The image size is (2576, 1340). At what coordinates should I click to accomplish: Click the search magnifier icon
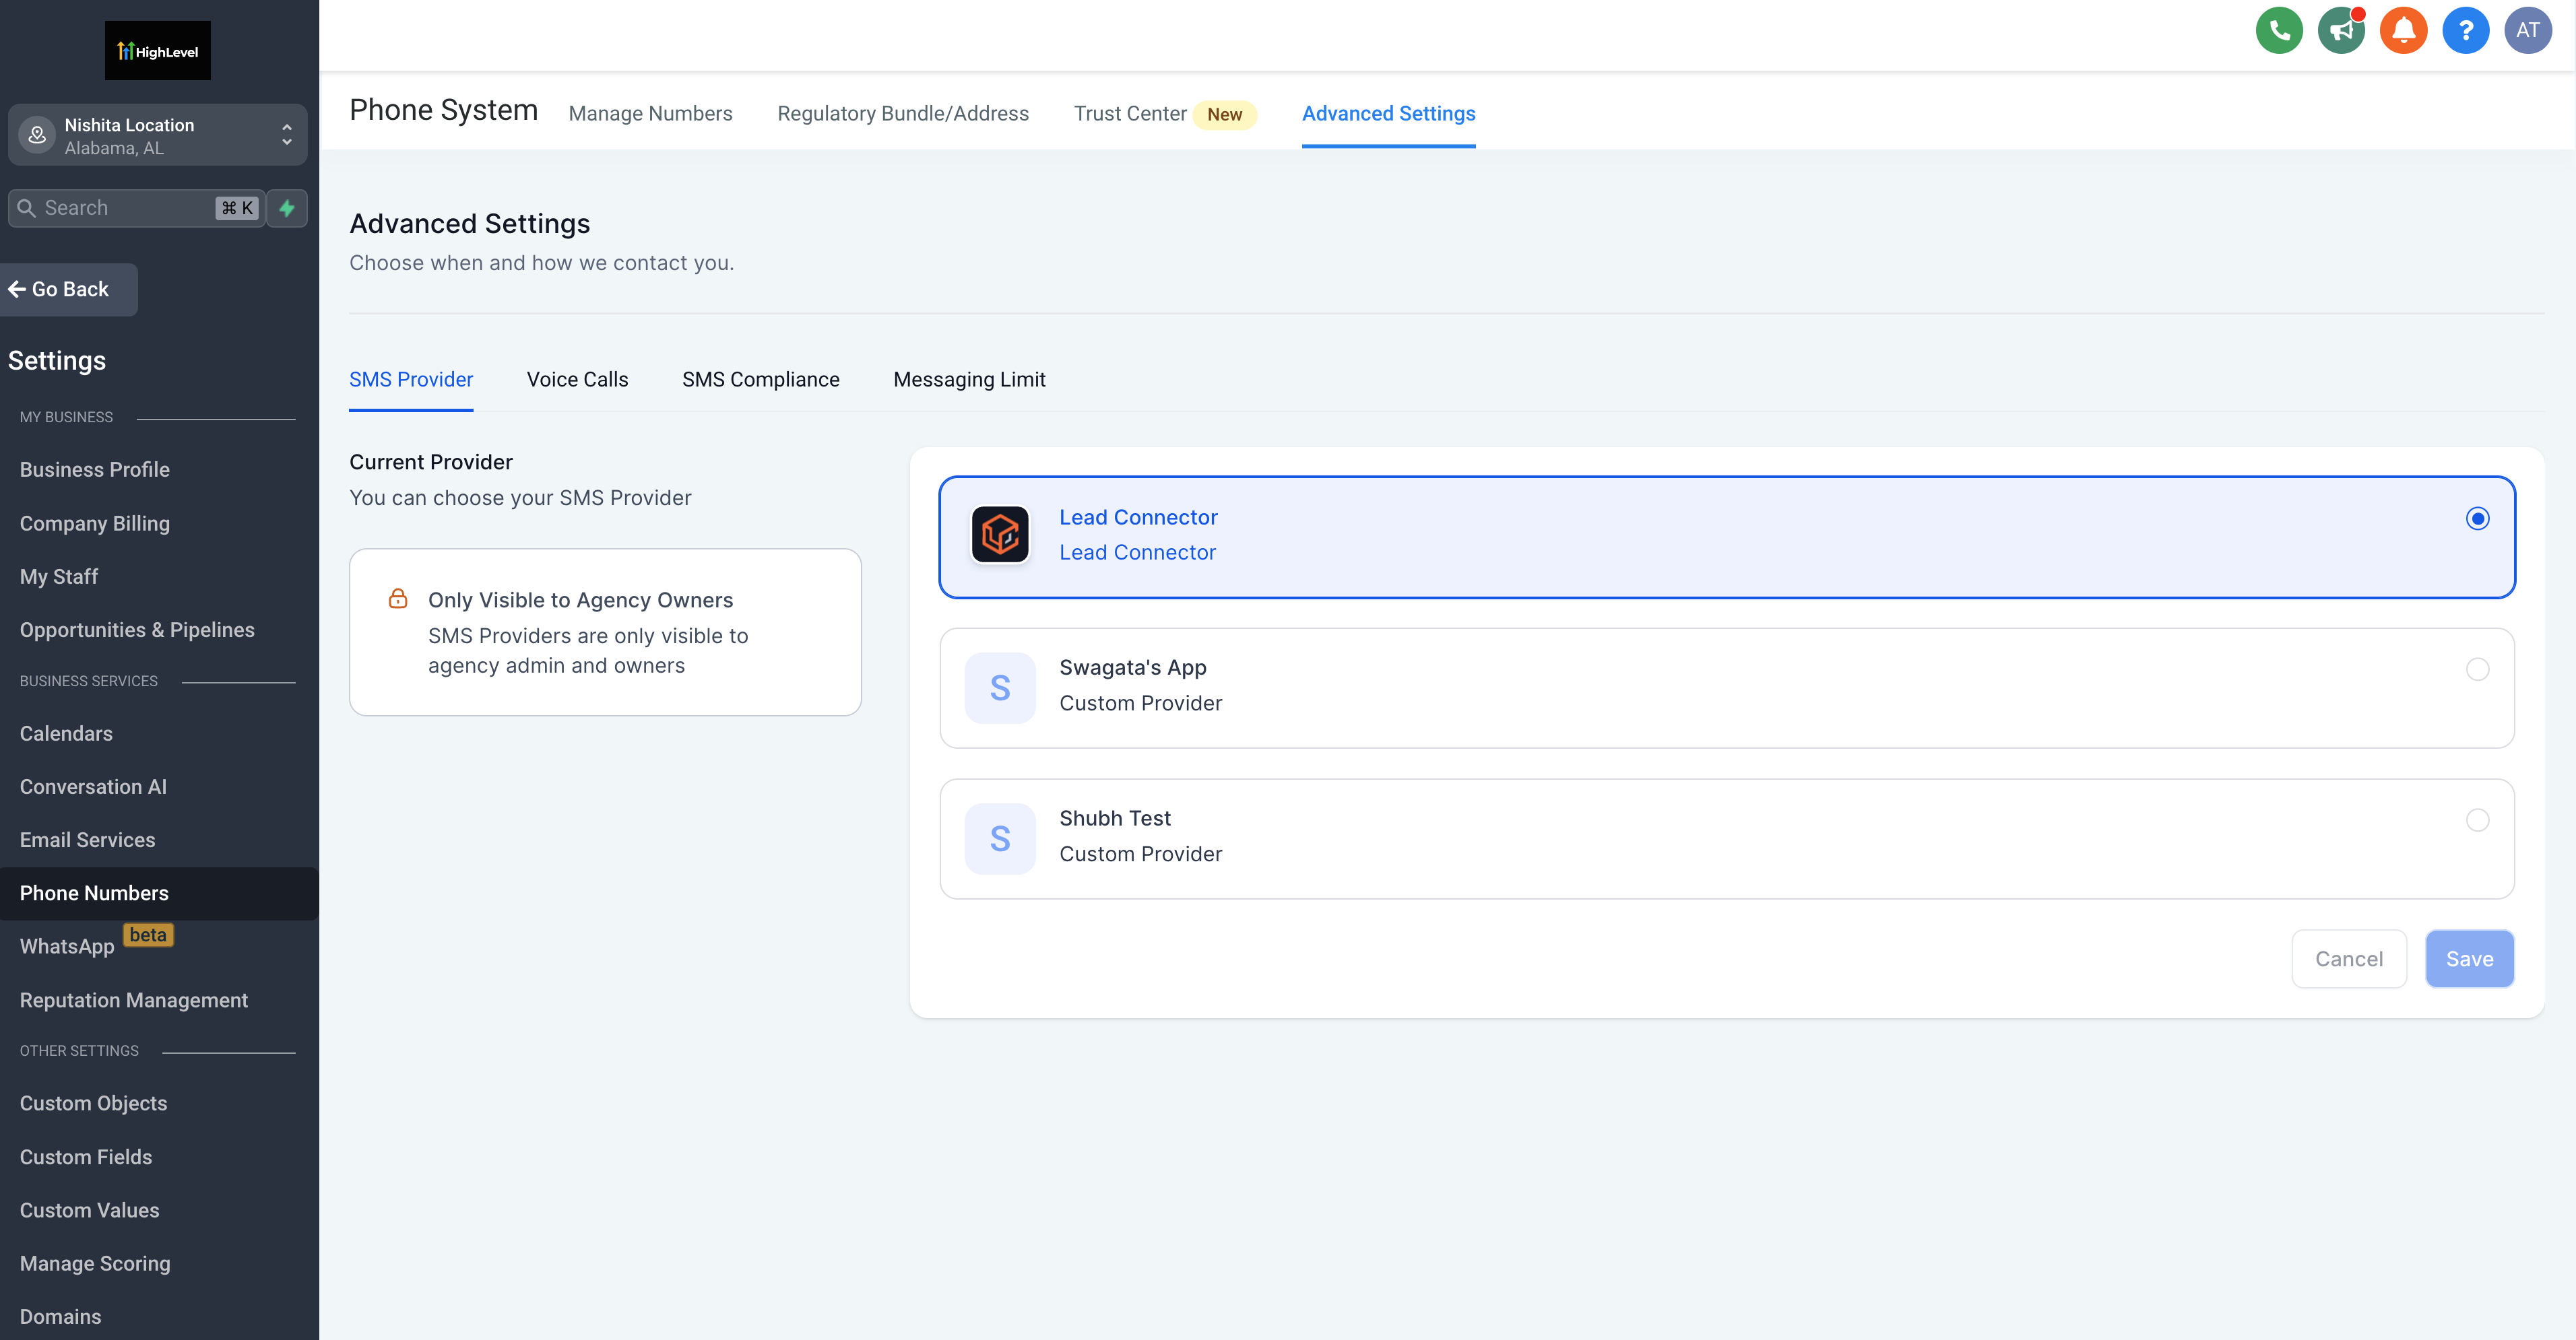tap(27, 208)
